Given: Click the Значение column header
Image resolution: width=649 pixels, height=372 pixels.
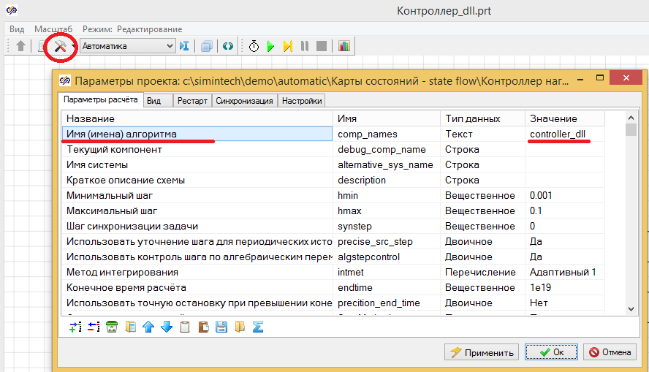Looking at the screenshot, I should pyautogui.click(x=565, y=118).
